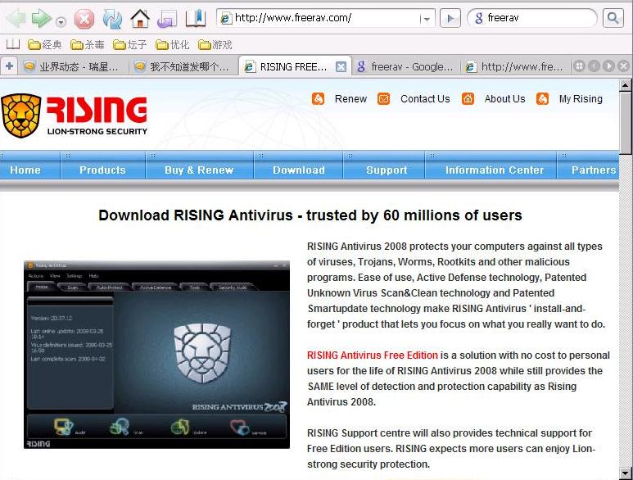Click the page scroll up arrow
The height and width of the screenshot is (480, 633).
click(626, 85)
